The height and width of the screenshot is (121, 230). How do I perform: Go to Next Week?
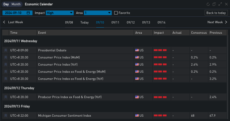tap(217, 22)
